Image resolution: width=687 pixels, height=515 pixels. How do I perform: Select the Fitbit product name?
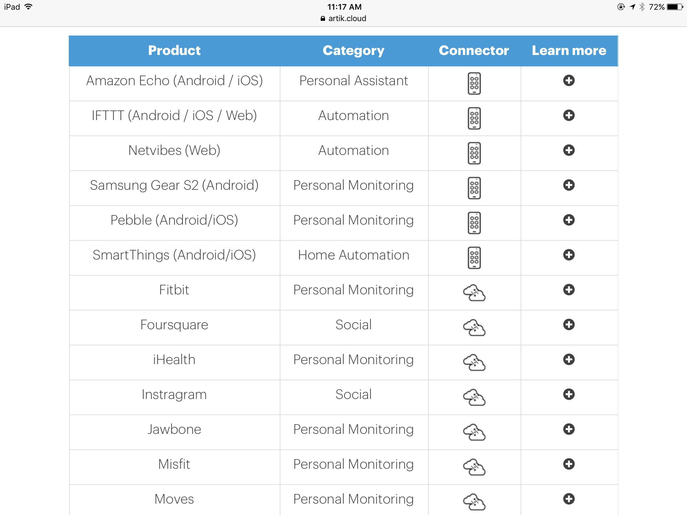pos(174,290)
